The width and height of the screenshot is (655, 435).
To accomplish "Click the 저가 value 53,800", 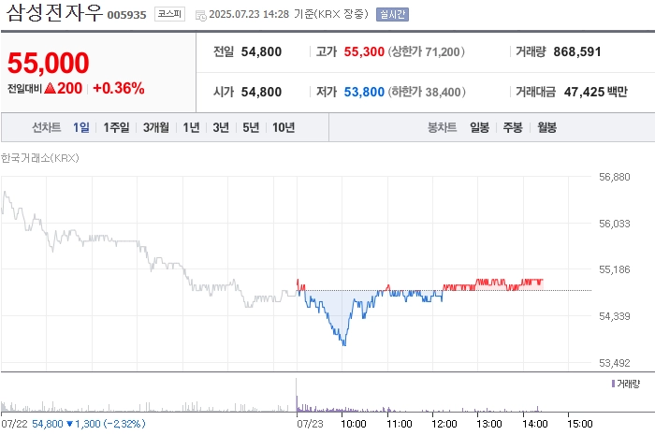I will (x=364, y=92).
